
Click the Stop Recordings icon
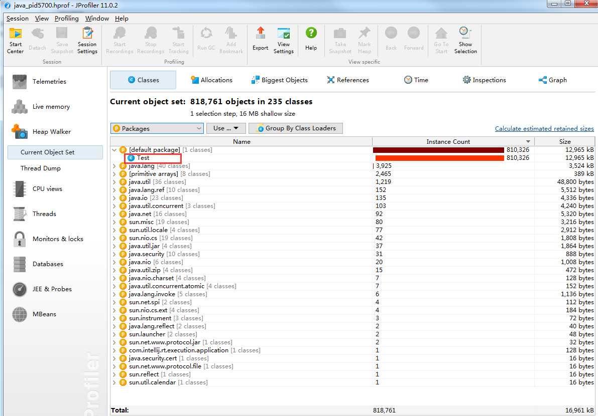pos(151,40)
